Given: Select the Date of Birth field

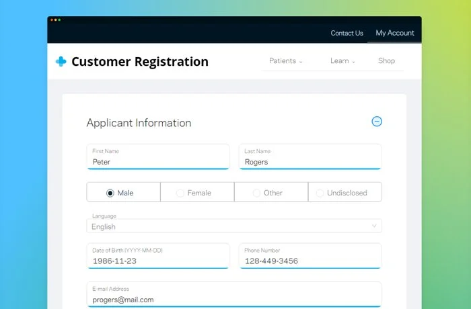Looking at the screenshot, I should [158, 256].
